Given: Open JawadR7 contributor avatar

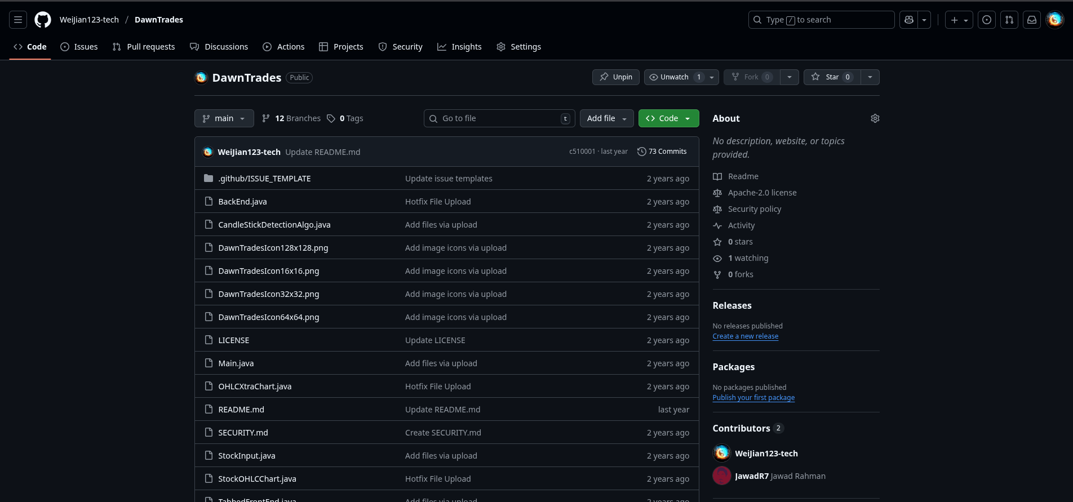Looking at the screenshot, I should [x=722, y=476].
